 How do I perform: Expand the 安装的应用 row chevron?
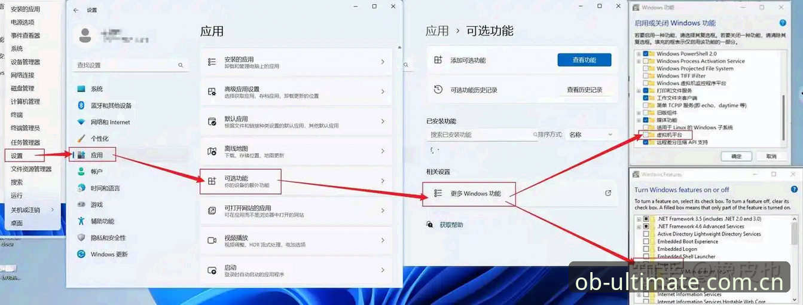click(382, 62)
